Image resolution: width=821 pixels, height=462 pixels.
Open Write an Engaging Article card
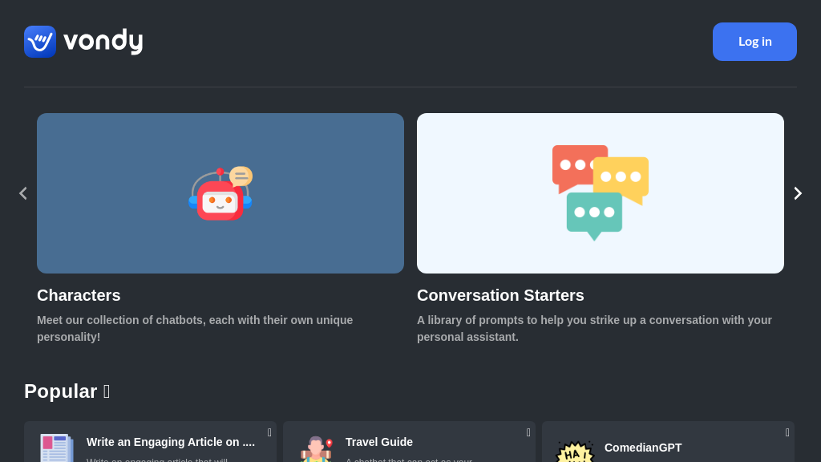pos(171,442)
